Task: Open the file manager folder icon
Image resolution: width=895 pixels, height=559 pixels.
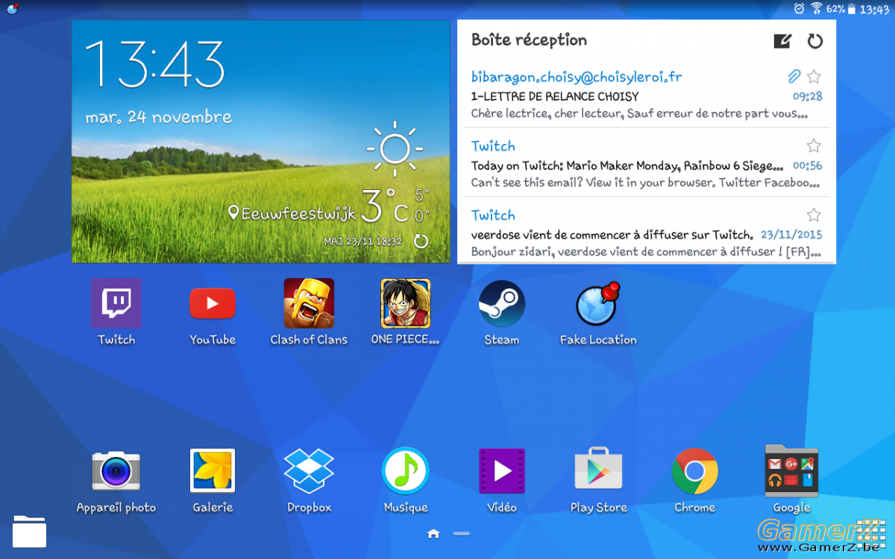Action: pos(29,531)
